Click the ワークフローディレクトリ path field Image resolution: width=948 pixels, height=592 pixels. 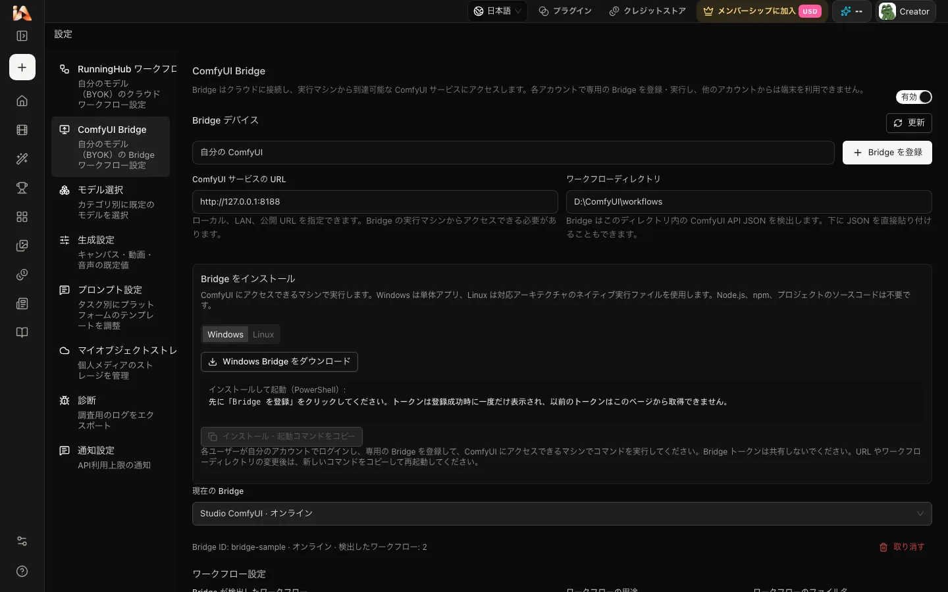[x=749, y=202]
